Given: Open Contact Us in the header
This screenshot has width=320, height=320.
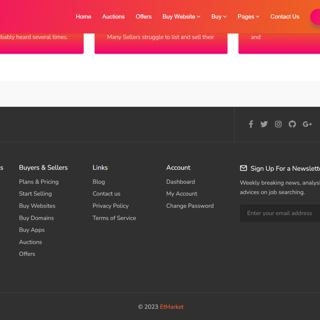Looking at the screenshot, I should [285, 17].
